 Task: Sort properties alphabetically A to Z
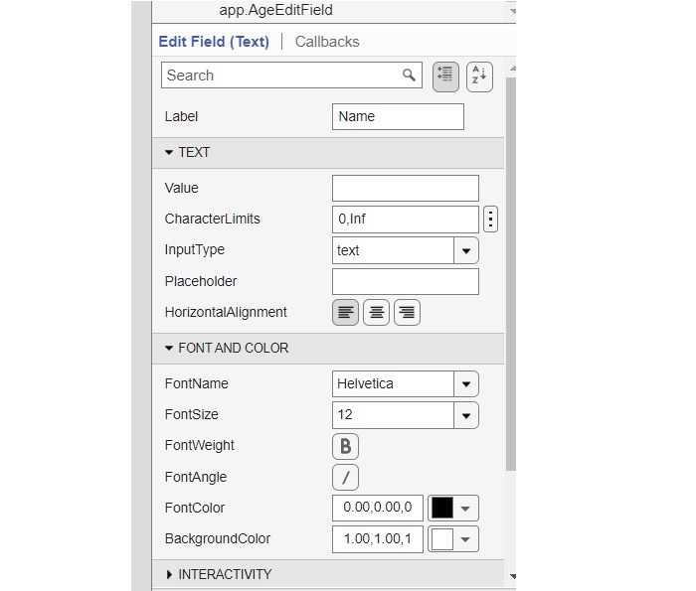[x=479, y=75]
